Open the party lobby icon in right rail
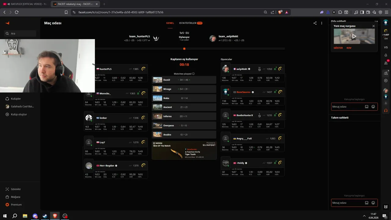Screen dimensions: 391x220 (x=386, y=73)
